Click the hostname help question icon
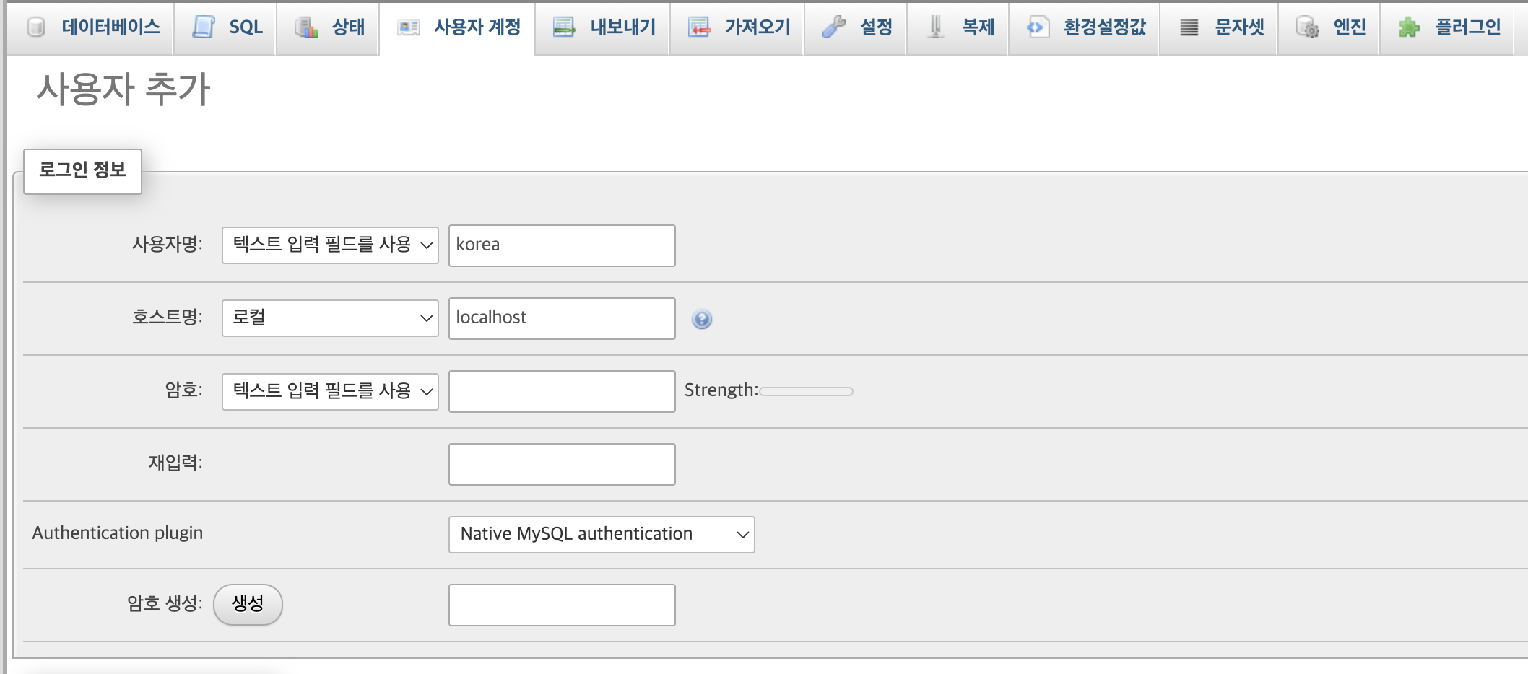 point(701,319)
